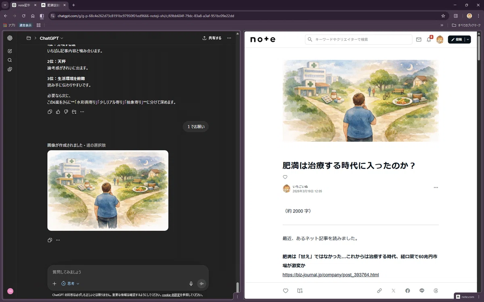Give thumbs up to the ranking response

coord(58,112)
